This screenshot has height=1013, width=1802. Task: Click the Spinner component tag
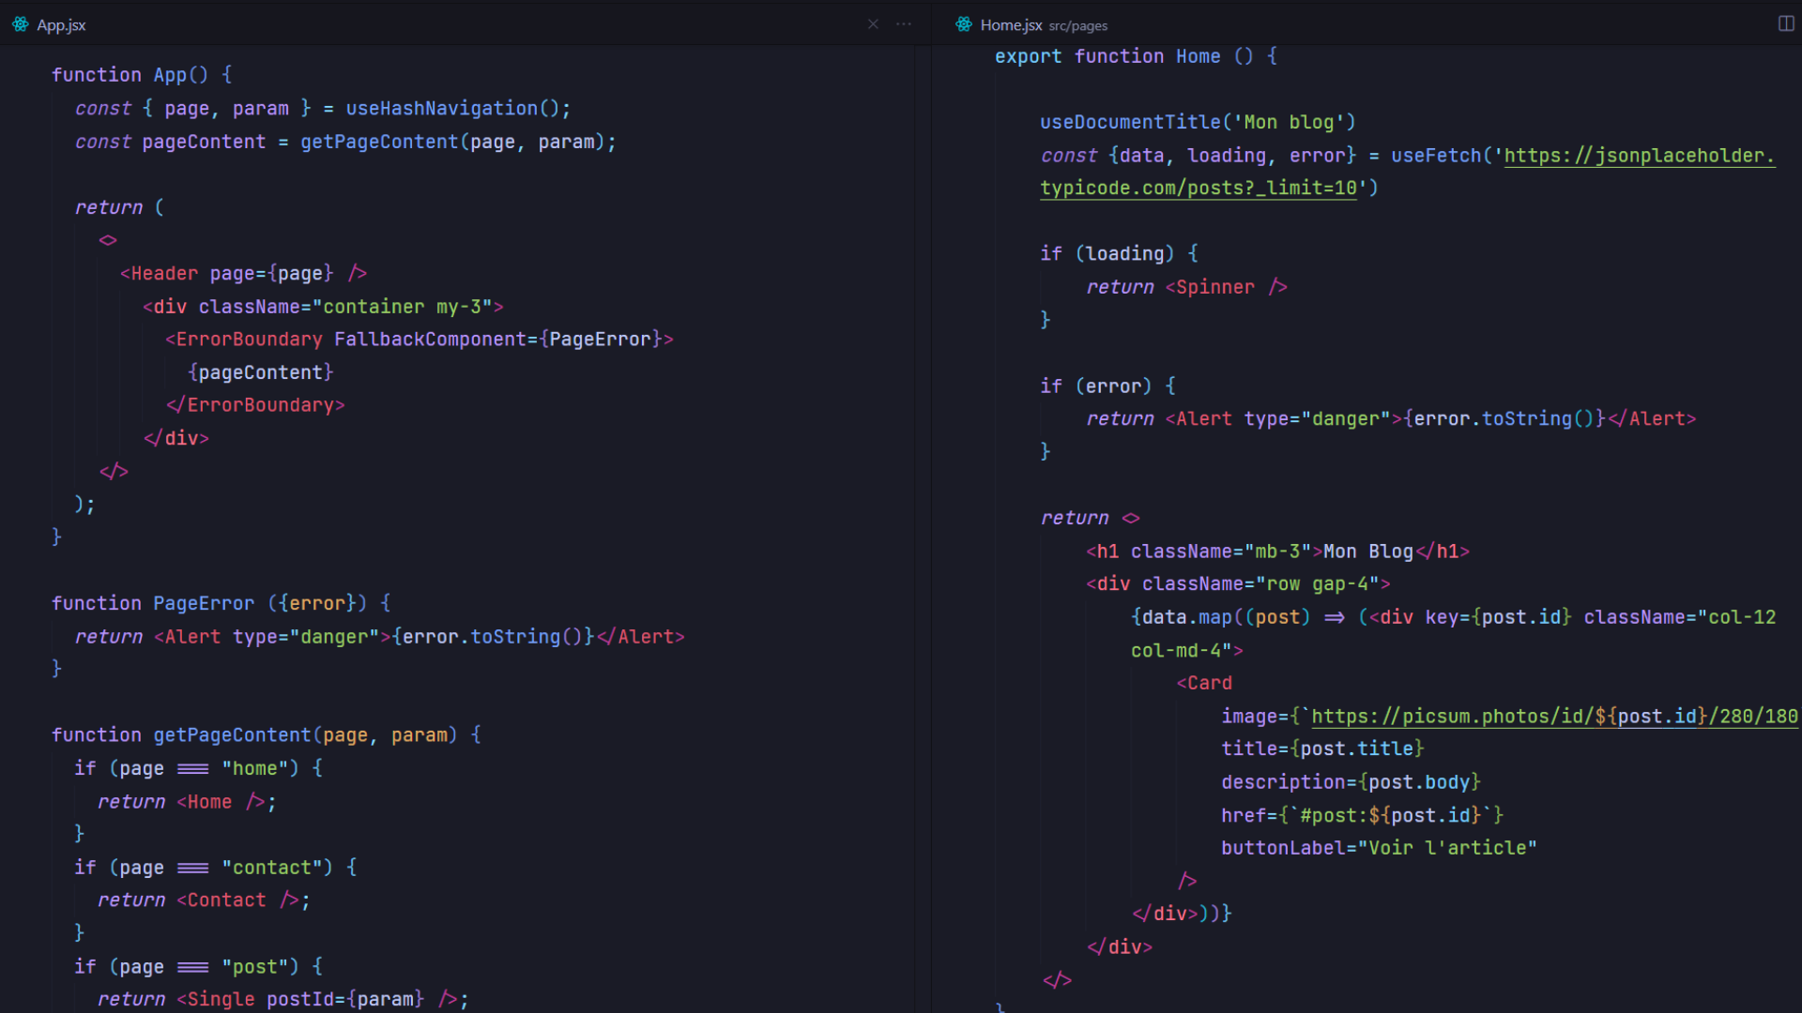coord(1214,288)
